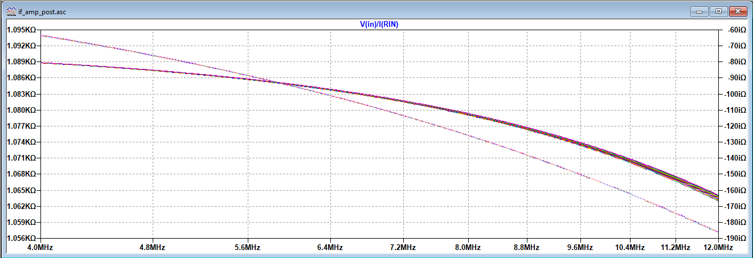Maximize the waveform window
This screenshot has height=258, width=753.
coord(718,11)
